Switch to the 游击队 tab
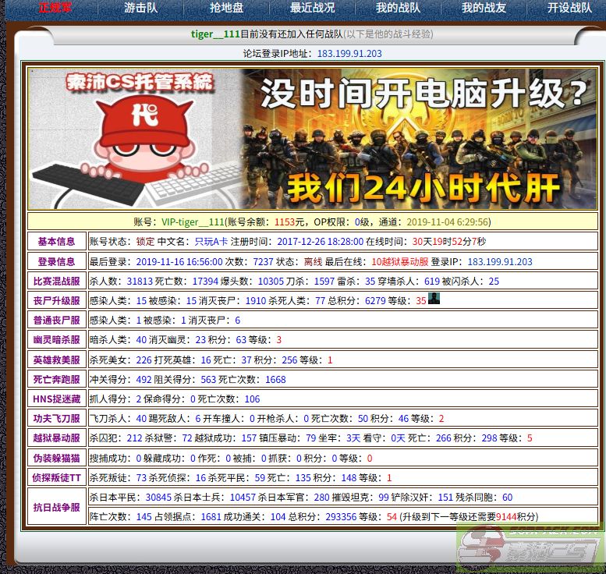 tap(140, 8)
